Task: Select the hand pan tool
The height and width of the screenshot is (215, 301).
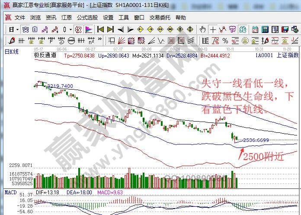Action: (202, 29)
